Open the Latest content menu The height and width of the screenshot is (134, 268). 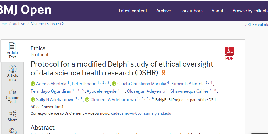click(x=133, y=11)
